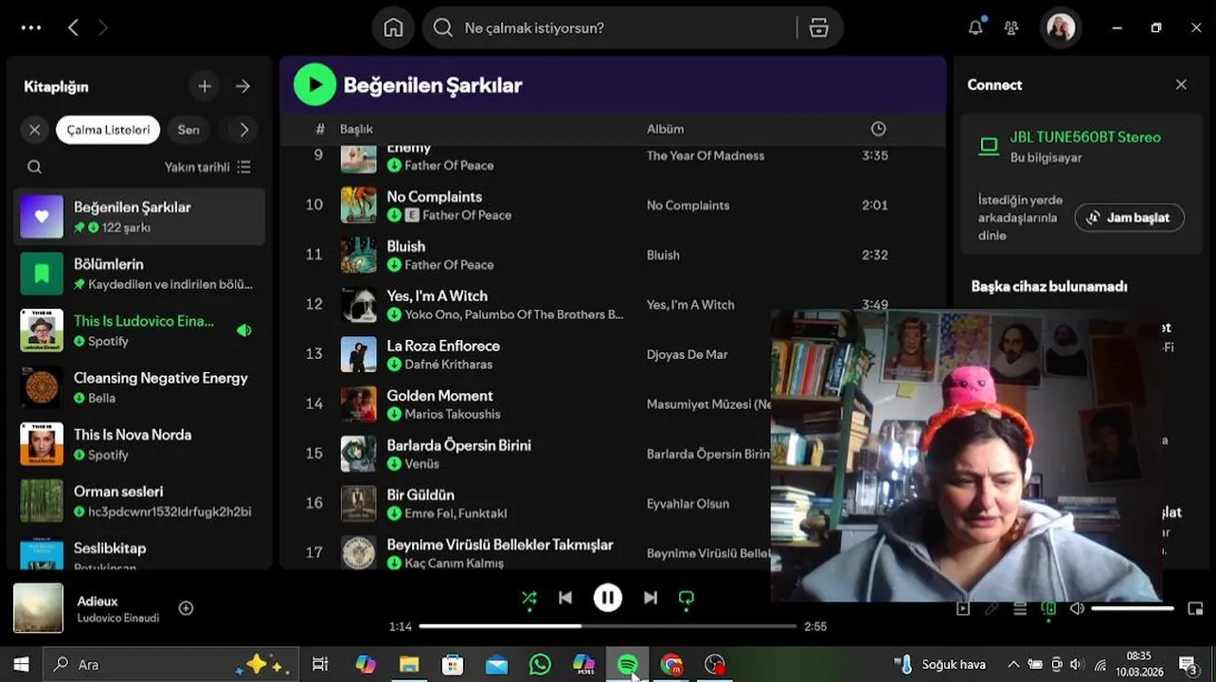
Task: Open the Father Of Peace link under Bluish
Action: tap(449, 265)
